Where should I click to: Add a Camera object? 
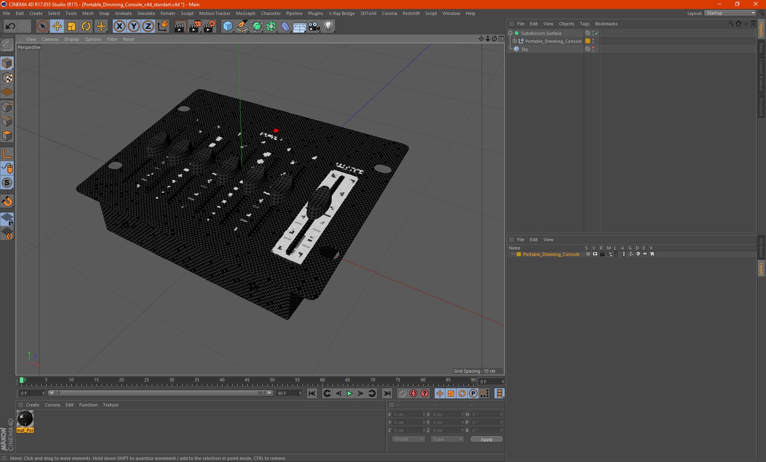coord(314,27)
